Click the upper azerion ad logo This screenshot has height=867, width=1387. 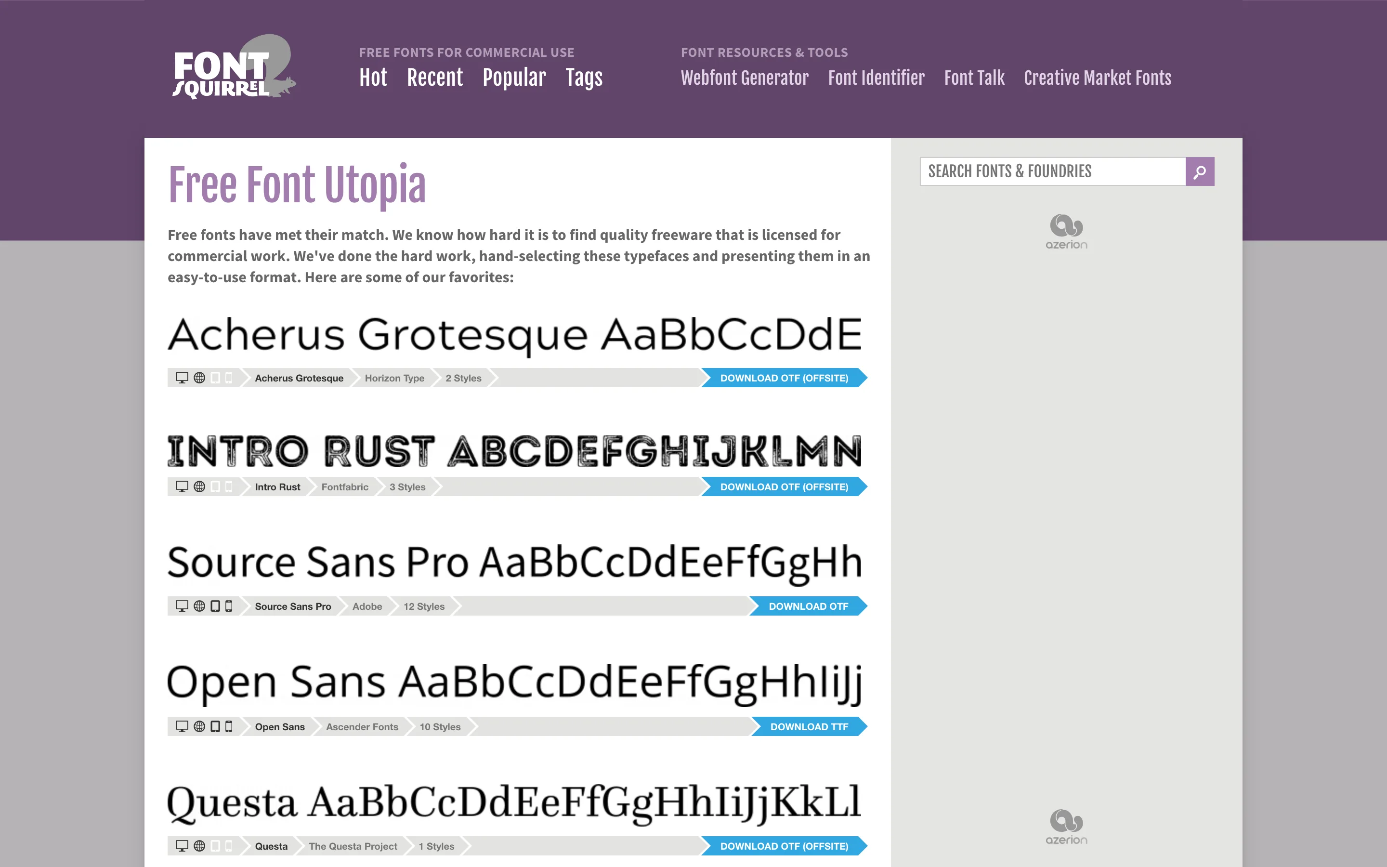pos(1067,232)
